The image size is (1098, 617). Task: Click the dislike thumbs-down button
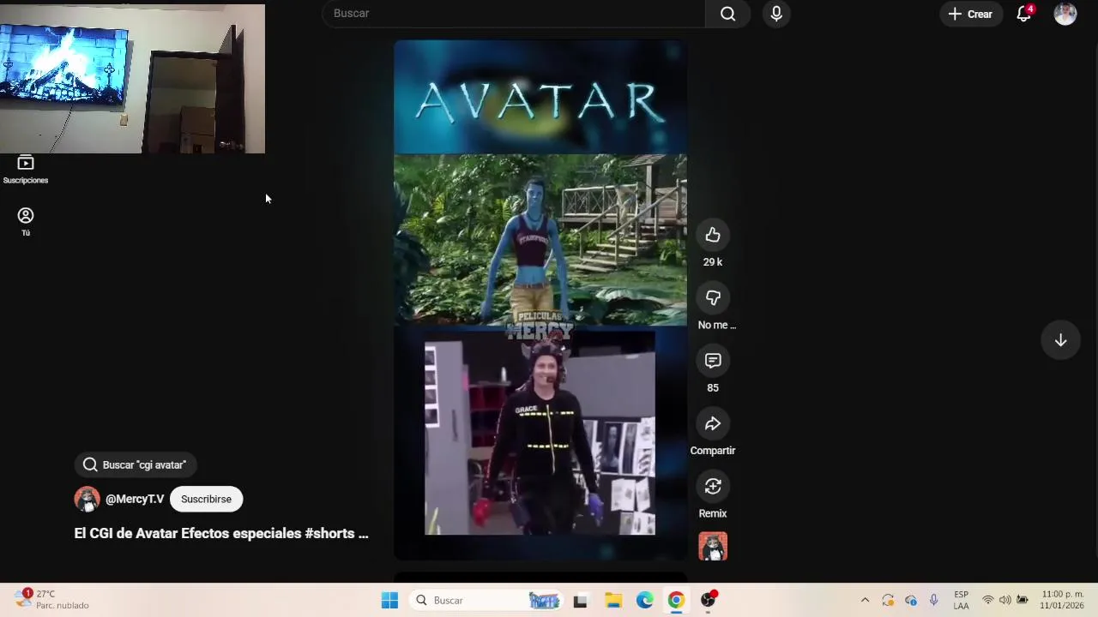pyautogui.click(x=713, y=297)
